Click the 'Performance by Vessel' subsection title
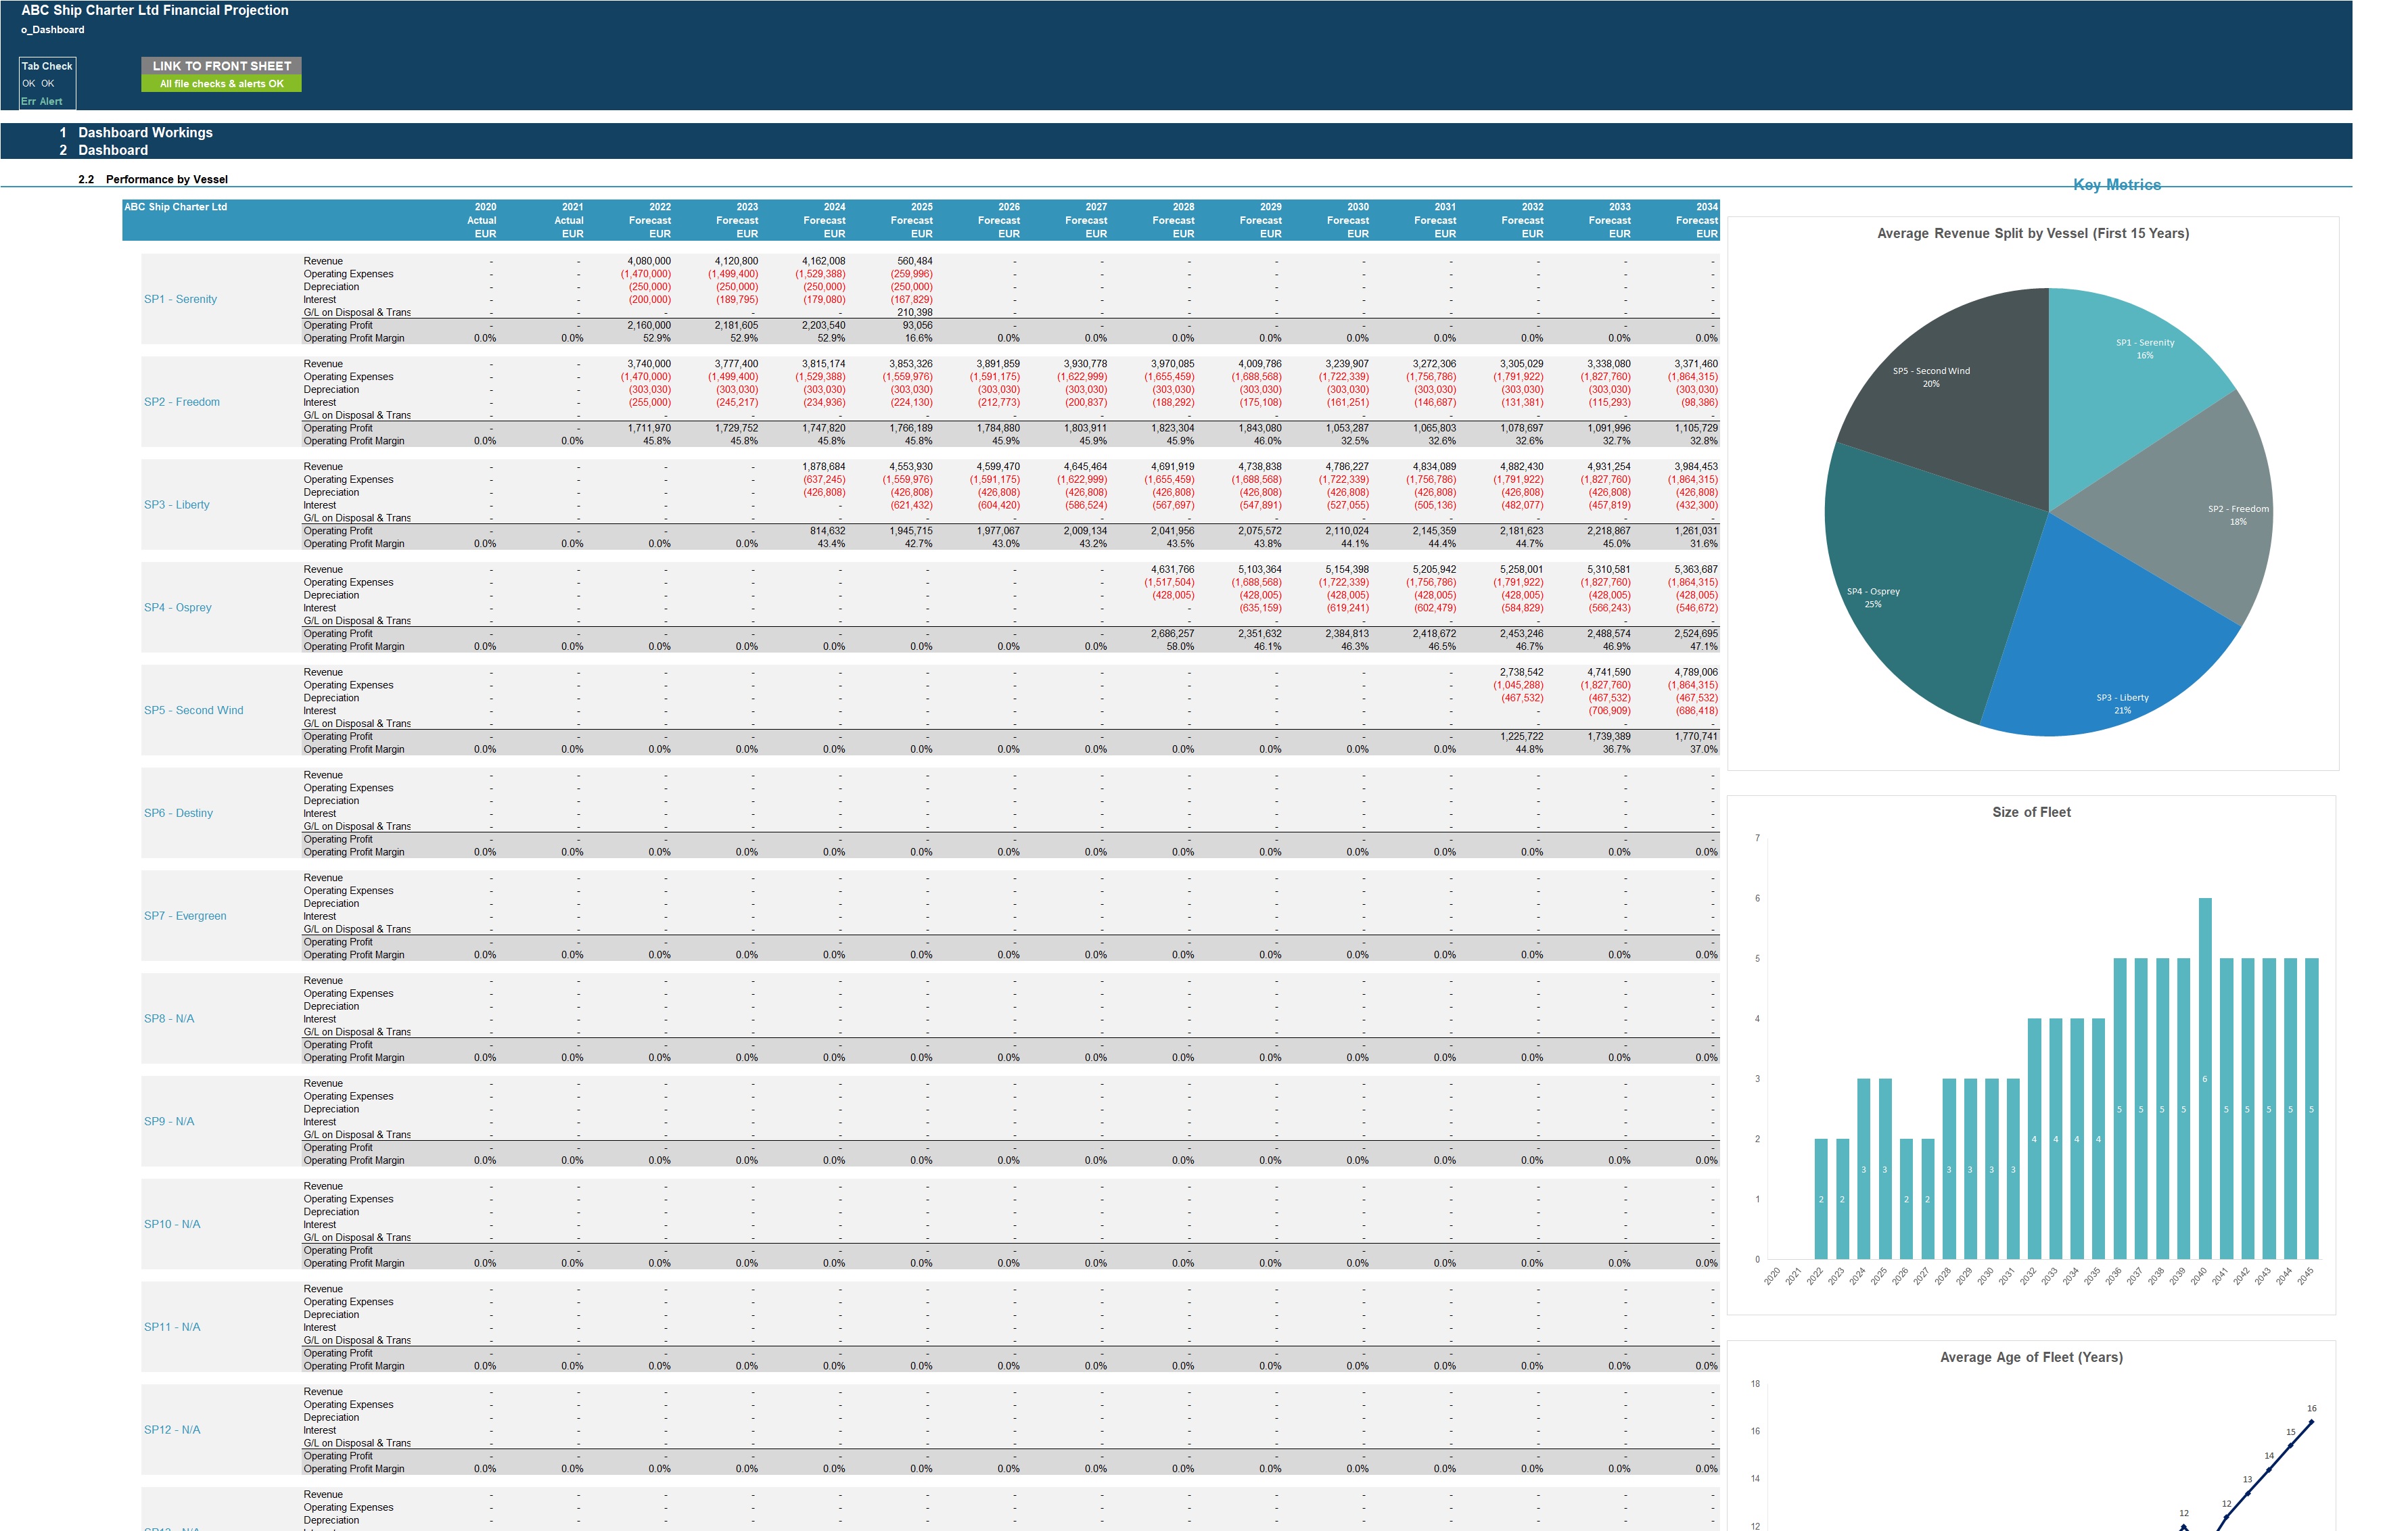Viewport: 2408px width, 1531px height. (166, 180)
